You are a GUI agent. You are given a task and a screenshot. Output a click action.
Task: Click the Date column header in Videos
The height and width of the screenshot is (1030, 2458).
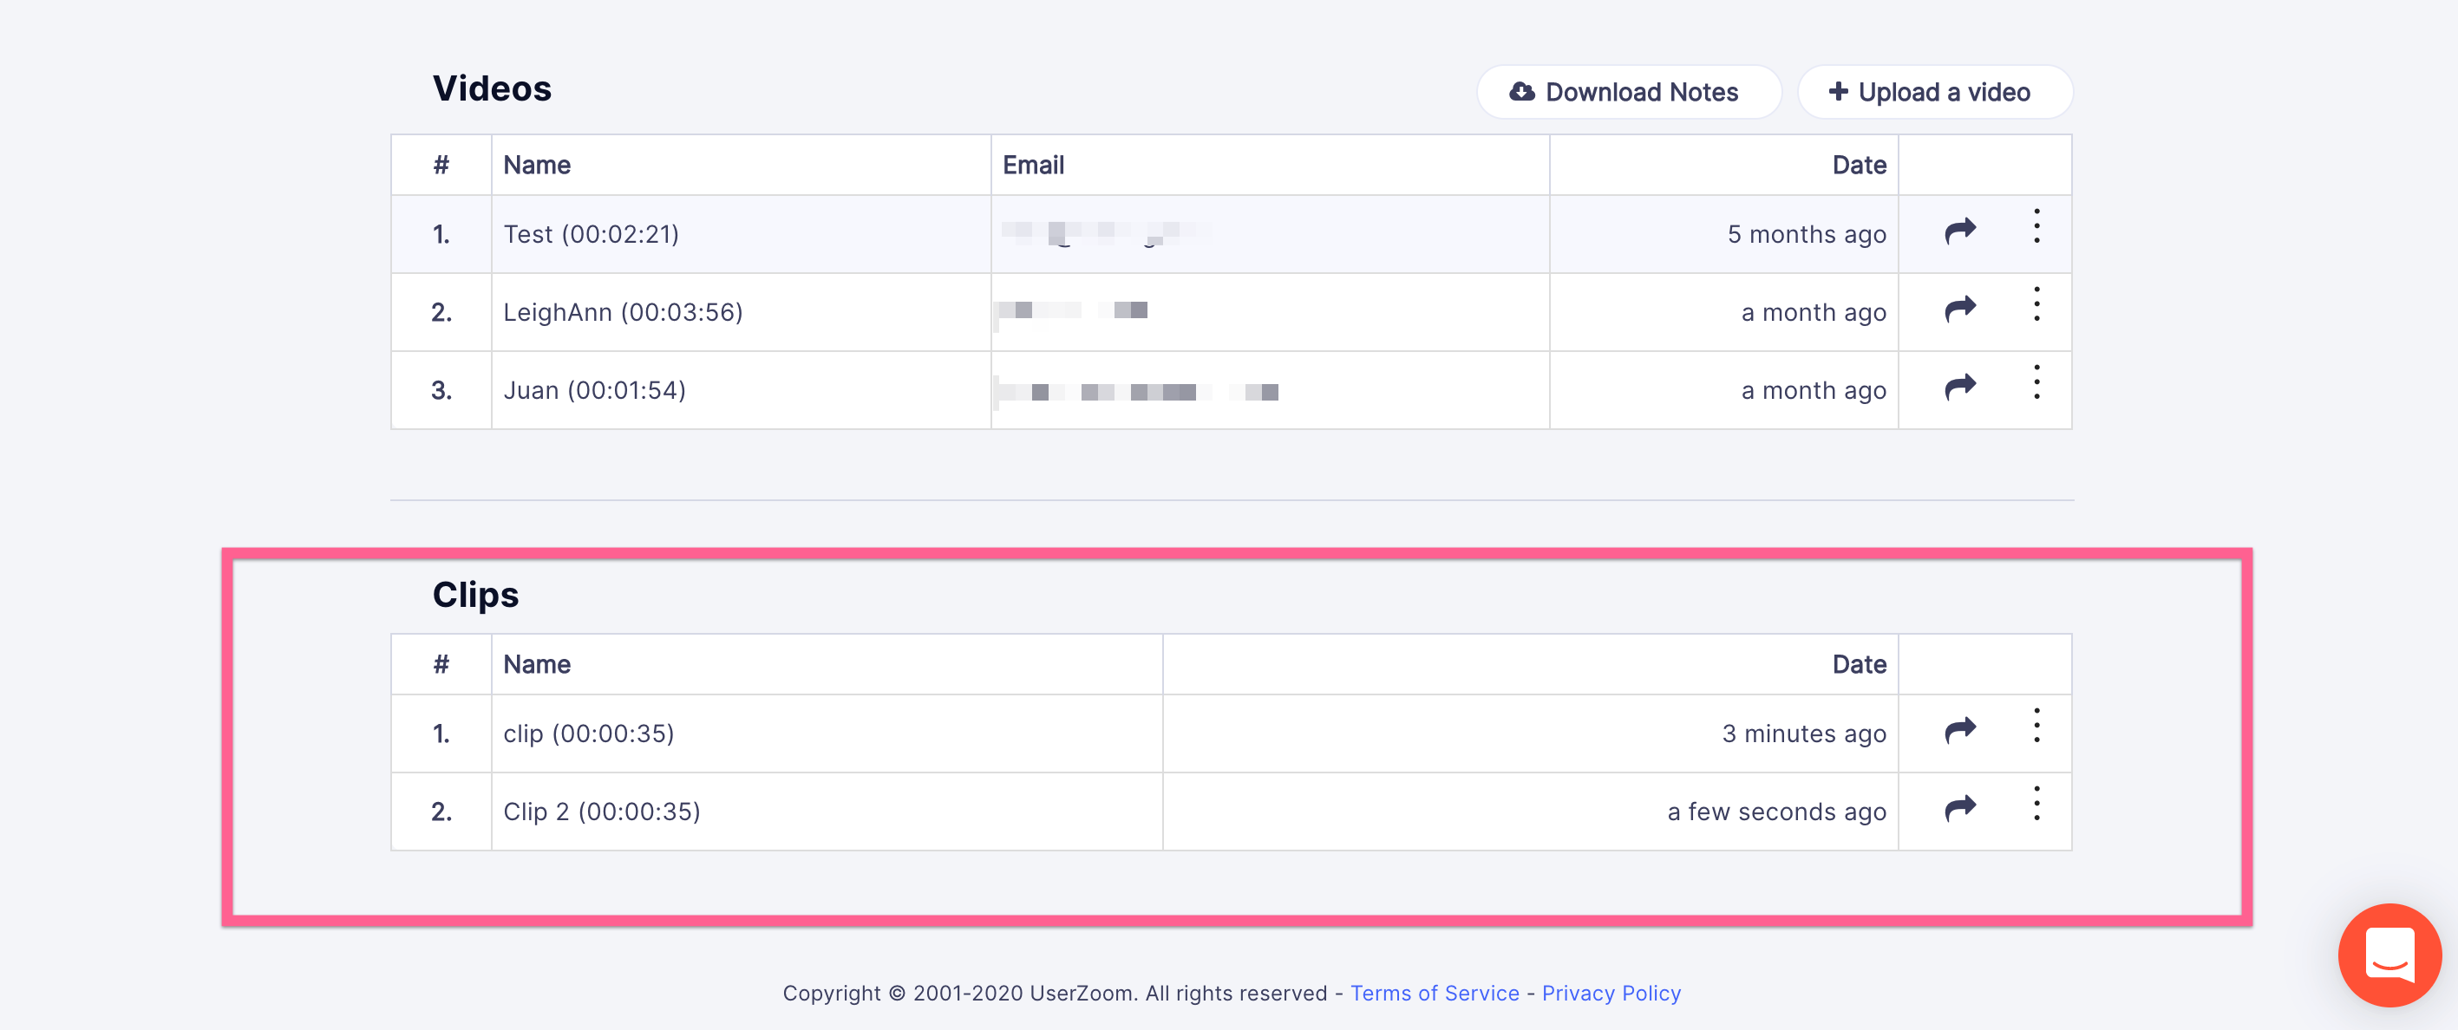pos(1859,165)
